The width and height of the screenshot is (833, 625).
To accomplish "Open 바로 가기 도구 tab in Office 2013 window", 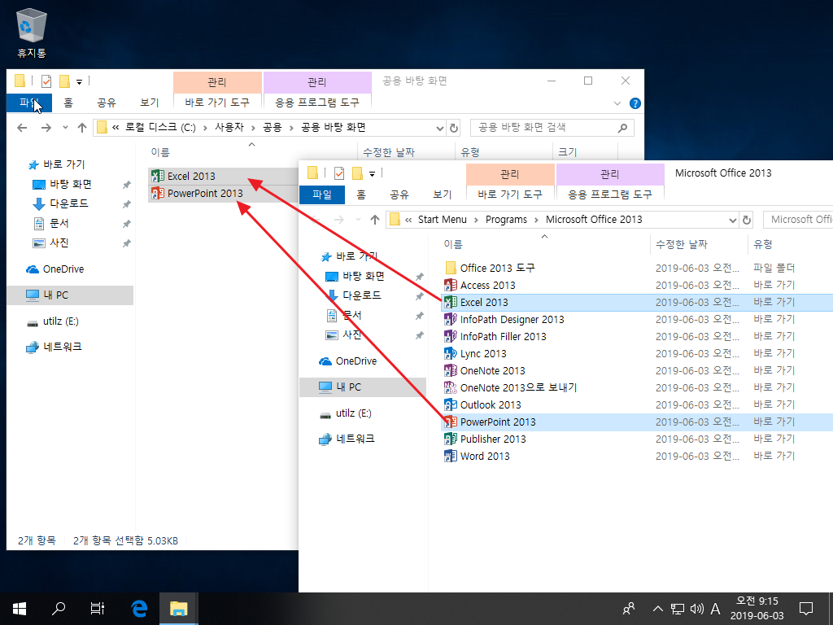I will tap(510, 194).
